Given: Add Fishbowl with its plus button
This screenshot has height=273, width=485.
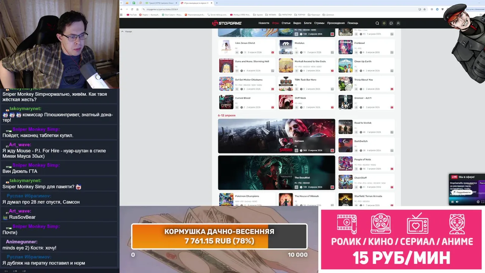Looking at the screenshot, I should pos(356,52).
